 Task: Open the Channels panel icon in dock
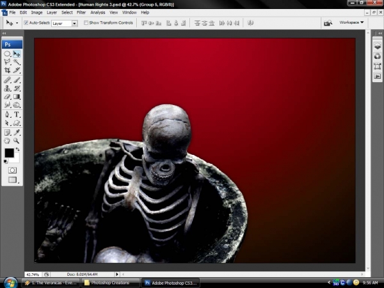378,56
